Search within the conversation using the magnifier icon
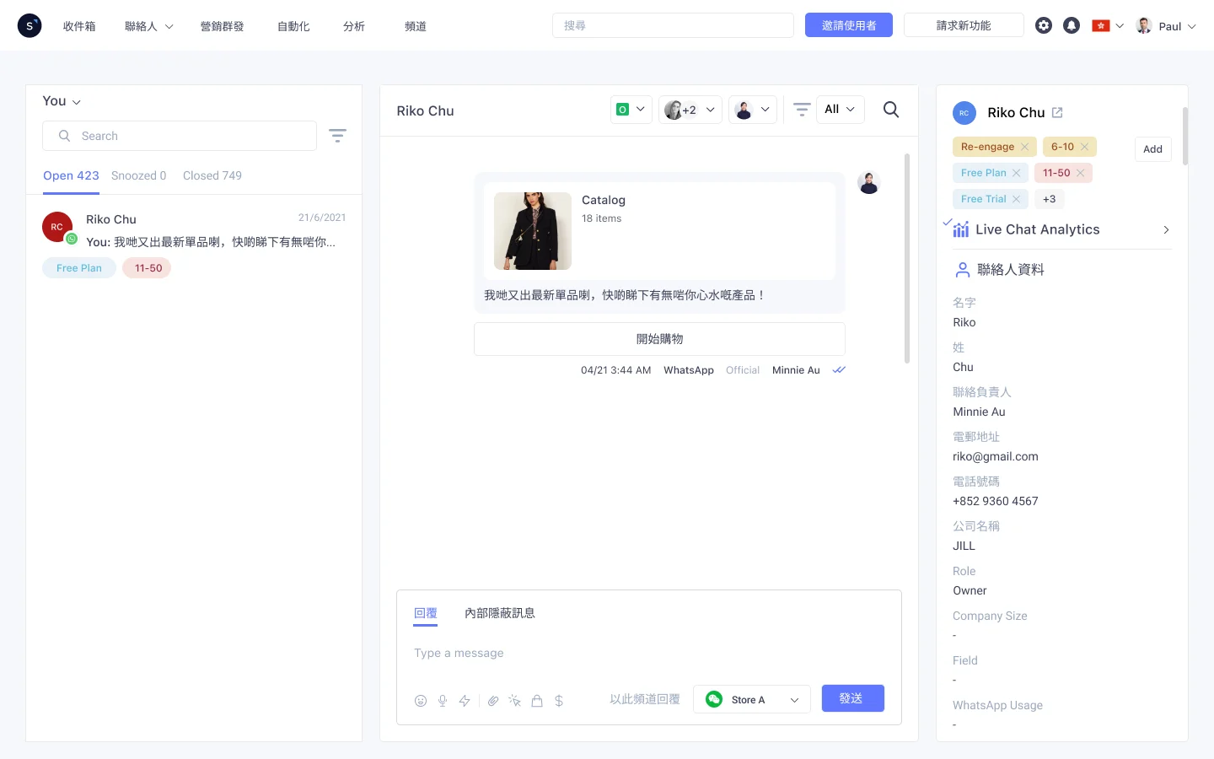This screenshot has width=1214, height=759. [891, 110]
